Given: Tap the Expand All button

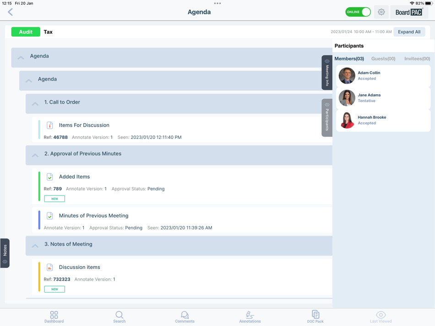Looking at the screenshot, I should point(409,32).
